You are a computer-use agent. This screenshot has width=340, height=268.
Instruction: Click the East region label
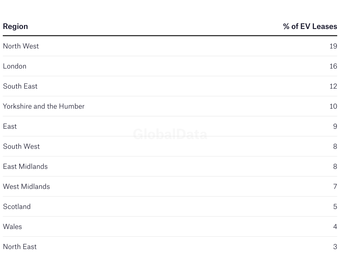click(10, 126)
